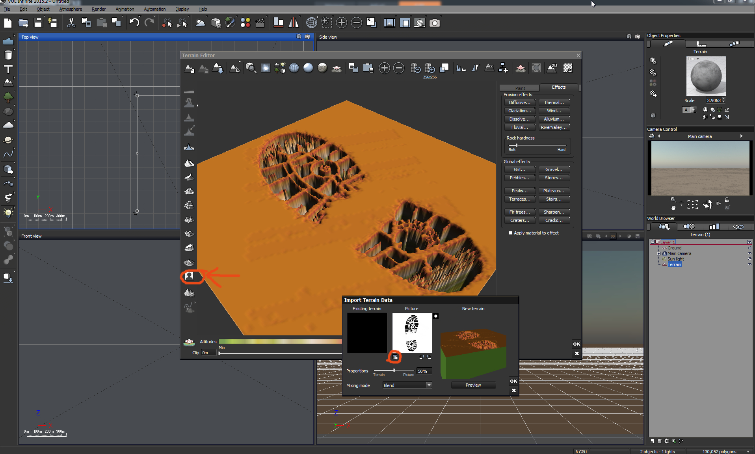Toggle visibility of Terrain in World Browser
This screenshot has width=755, height=454.
pos(749,264)
